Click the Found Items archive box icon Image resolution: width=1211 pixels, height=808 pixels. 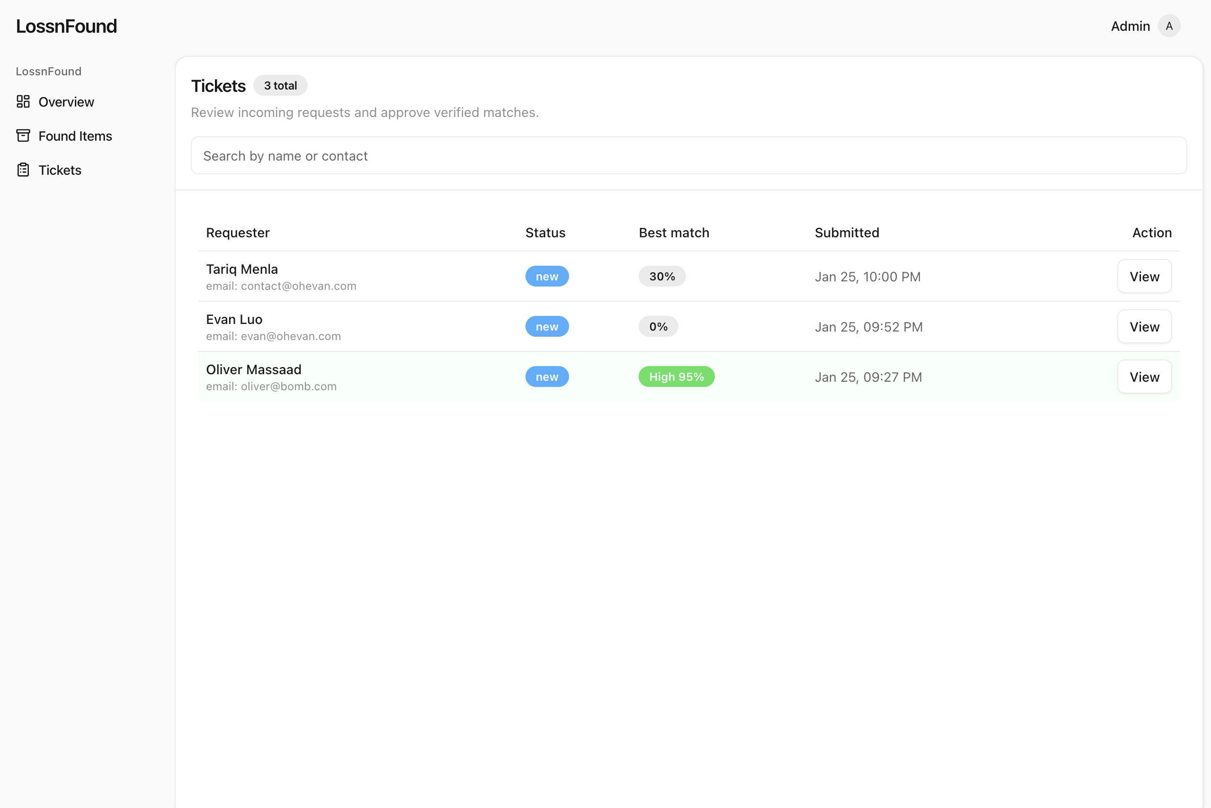tap(23, 135)
